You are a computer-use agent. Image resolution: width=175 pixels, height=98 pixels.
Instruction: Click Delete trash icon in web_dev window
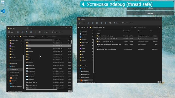[x=110, y=23]
